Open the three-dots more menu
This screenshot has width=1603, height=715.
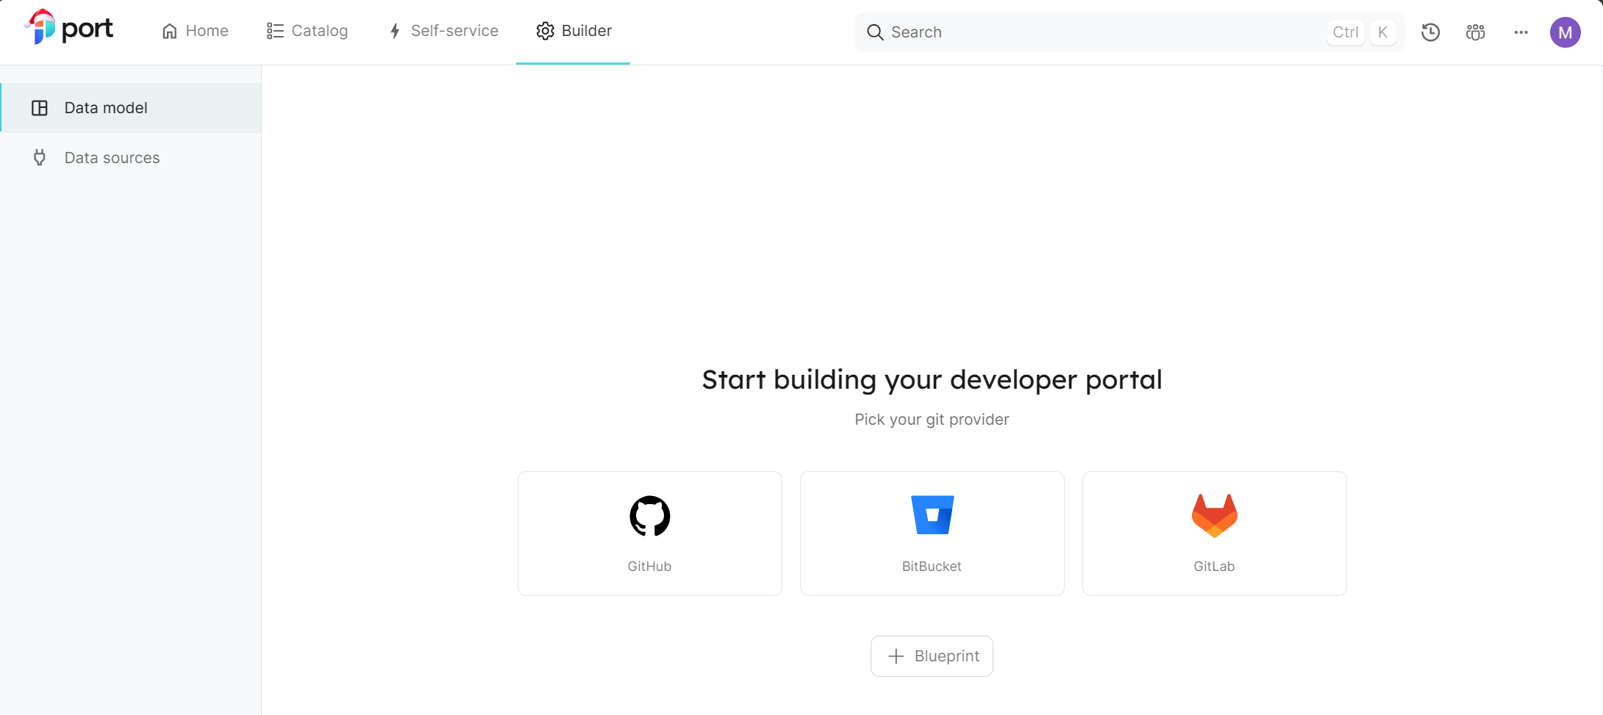coord(1521,32)
